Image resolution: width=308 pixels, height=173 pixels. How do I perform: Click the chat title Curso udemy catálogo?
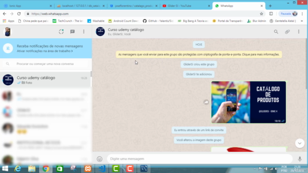coord(126,30)
